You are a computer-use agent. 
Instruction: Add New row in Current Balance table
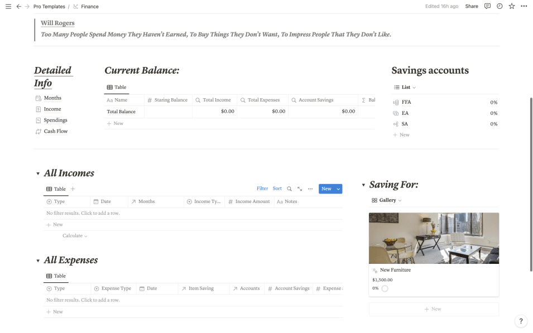click(x=239, y=124)
